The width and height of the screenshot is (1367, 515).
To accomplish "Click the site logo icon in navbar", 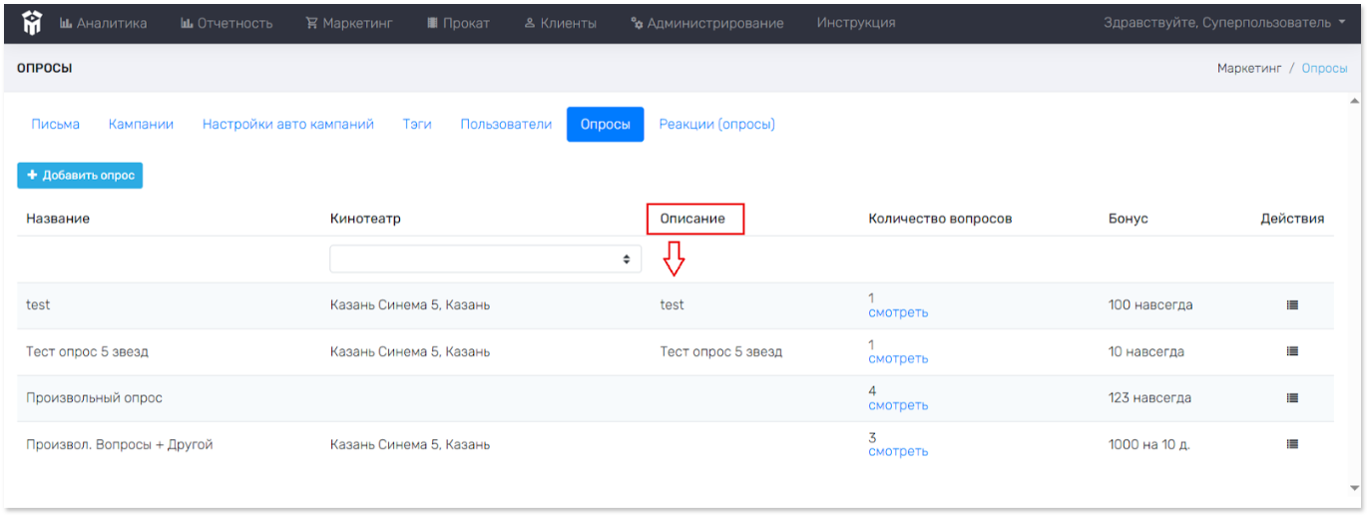I will [31, 23].
